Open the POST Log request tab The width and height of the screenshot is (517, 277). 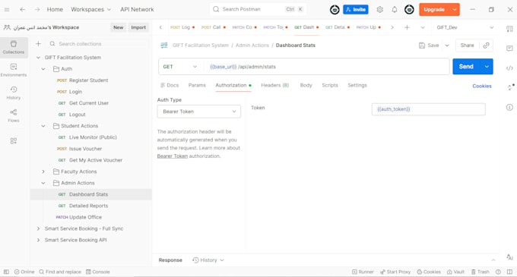[x=182, y=27]
